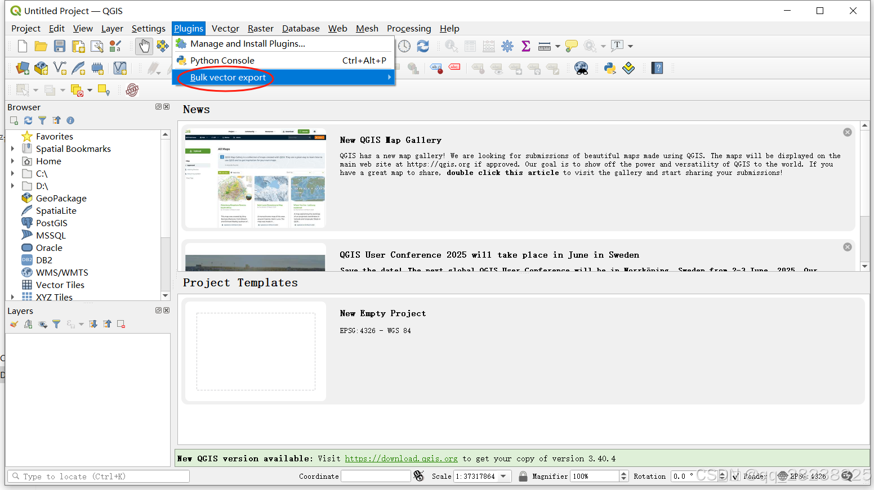Open the Temporal Controller clock icon
Screen dimensions: 874x490
click(404, 46)
